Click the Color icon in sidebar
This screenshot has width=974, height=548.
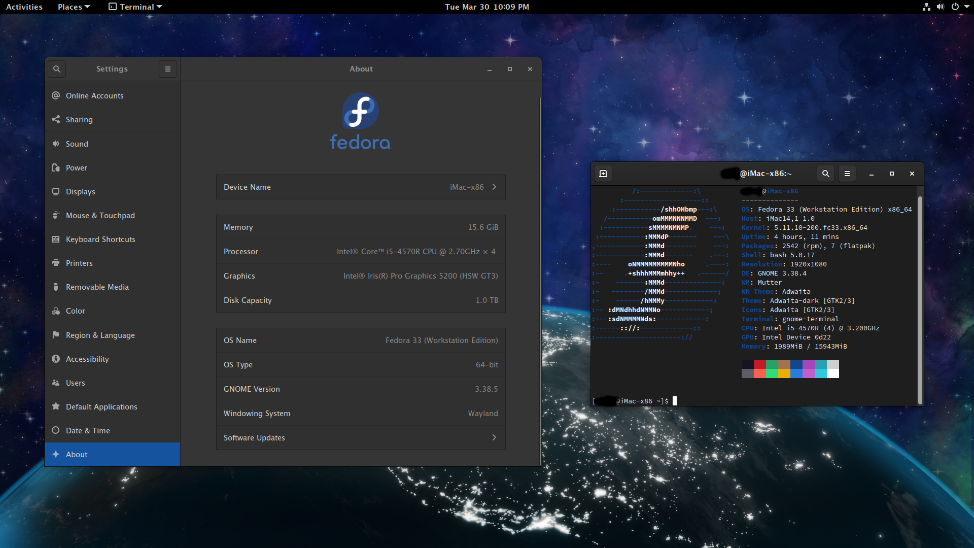[56, 311]
